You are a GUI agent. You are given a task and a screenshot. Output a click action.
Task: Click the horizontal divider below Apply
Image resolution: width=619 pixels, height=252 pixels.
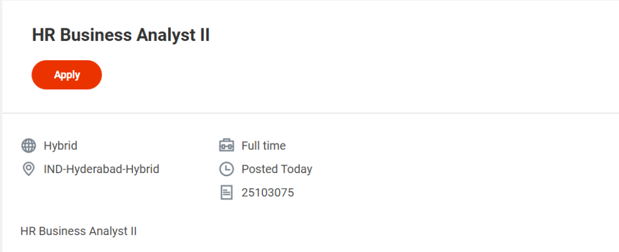(309, 113)
